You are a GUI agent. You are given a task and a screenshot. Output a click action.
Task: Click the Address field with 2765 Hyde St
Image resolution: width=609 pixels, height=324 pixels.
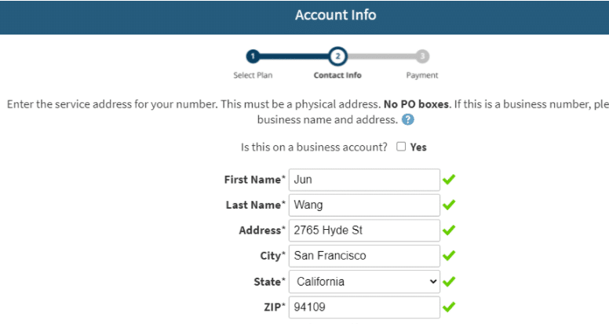click(x=364, y=231)
